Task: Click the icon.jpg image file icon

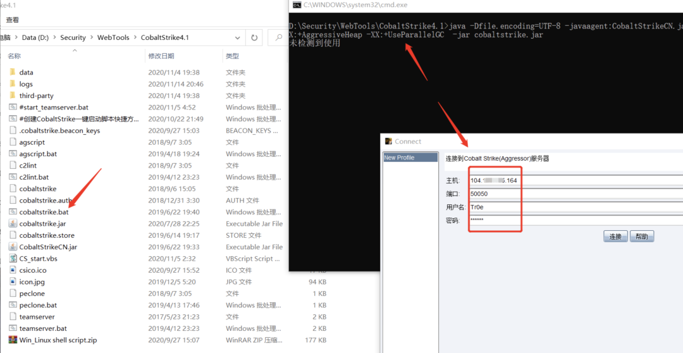Action: tap(13, 282)
